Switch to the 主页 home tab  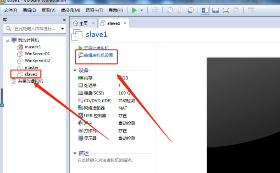pos(83,24)
